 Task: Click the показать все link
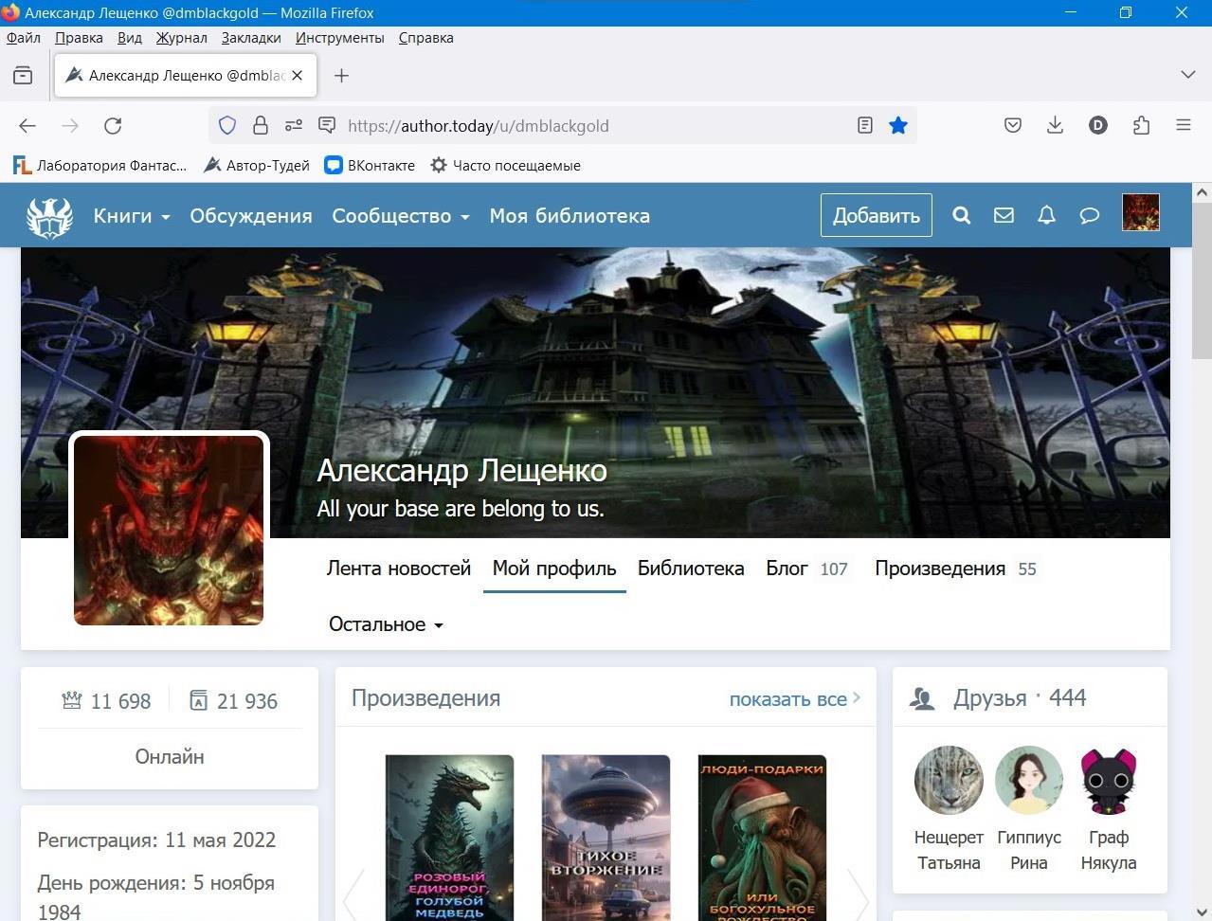coord(793,699)
